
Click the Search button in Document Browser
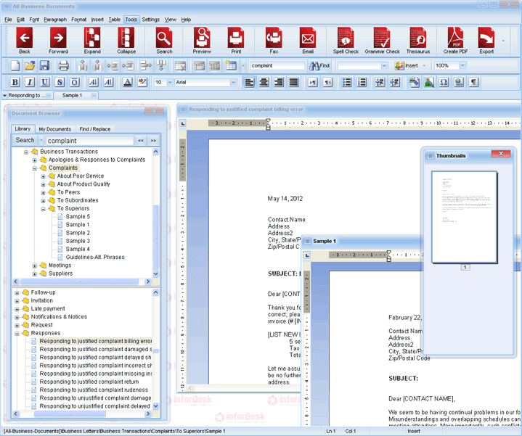[25, 140]
